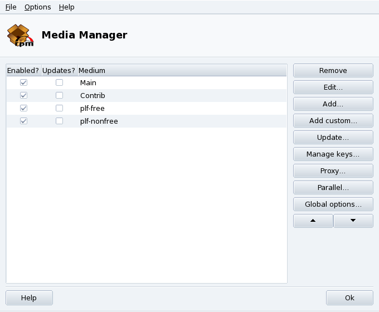Click the move down arrow button
The image size is (379, 312).
(353, 221)
